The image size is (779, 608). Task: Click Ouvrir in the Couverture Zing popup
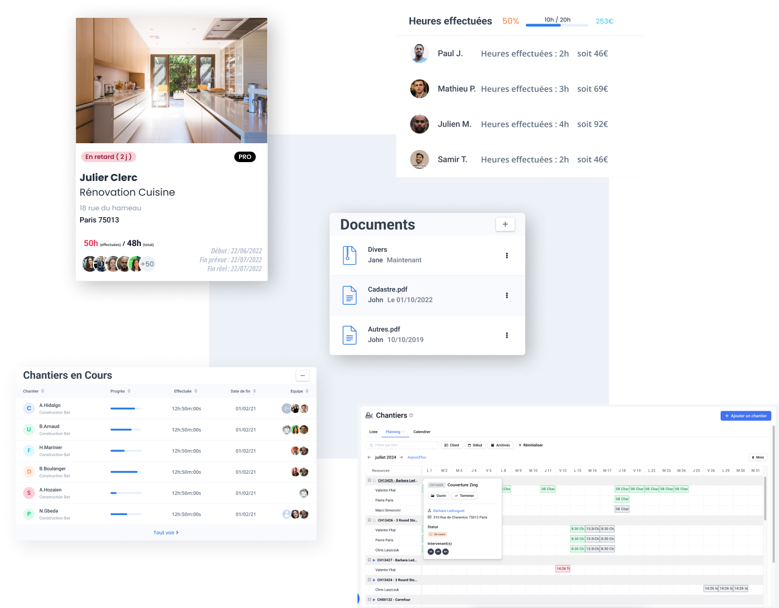pyautogui.click(x=439, y=496)
